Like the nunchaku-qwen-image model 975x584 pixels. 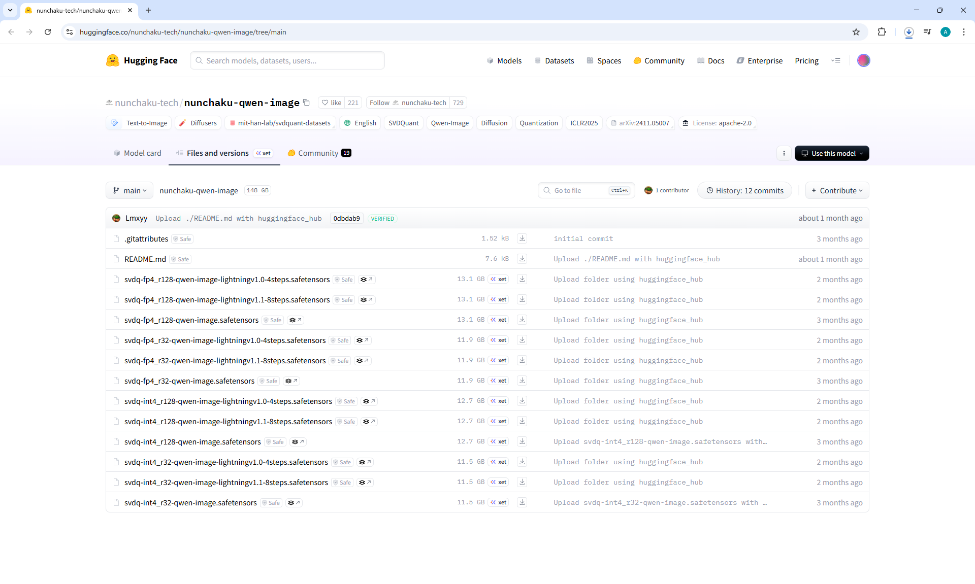(332, 102)
